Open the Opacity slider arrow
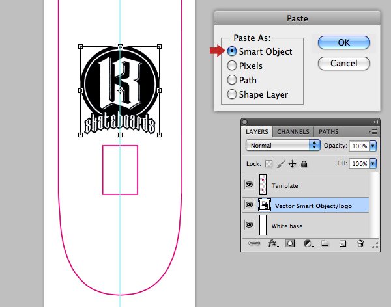This screenshot has width=391, height=307. tap(373, 146)
